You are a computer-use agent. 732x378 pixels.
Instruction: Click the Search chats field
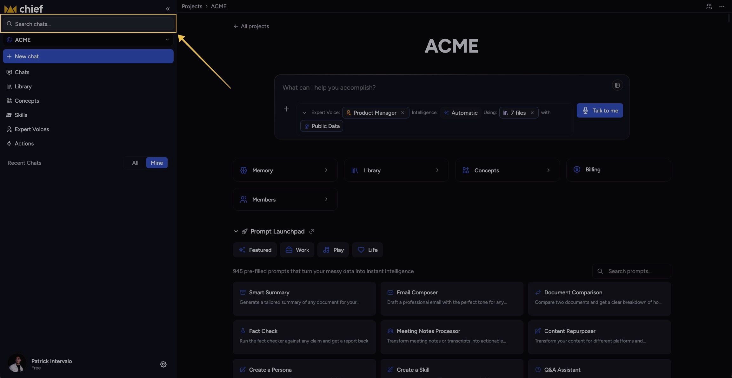[x=88, y=24]
